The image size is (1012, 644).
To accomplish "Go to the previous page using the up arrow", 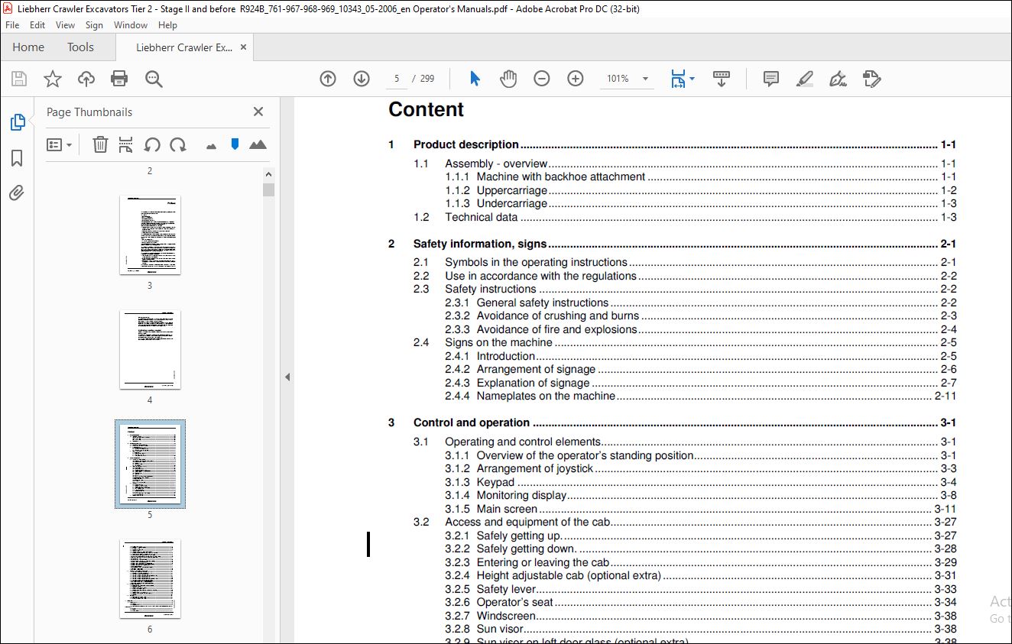I will pyautogui.click(x=328, y=79).
